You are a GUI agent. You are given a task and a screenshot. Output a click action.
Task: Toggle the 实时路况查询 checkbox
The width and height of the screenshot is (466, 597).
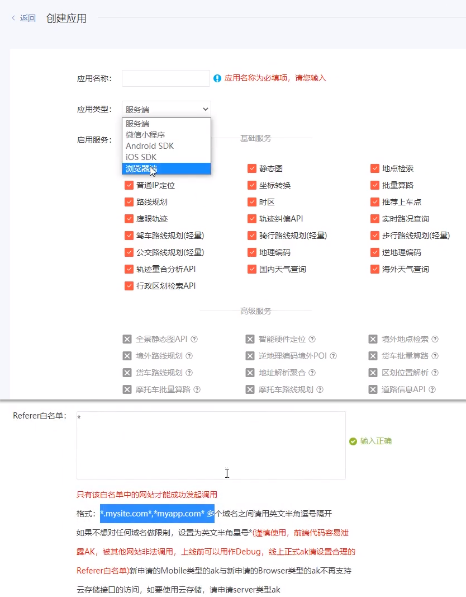(x=375, y=219)
